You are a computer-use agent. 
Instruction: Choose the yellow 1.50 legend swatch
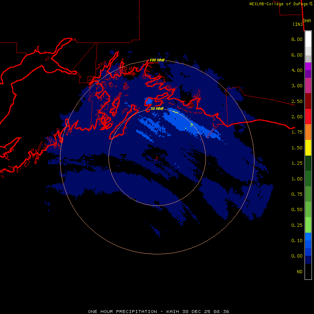click(308, 148)
